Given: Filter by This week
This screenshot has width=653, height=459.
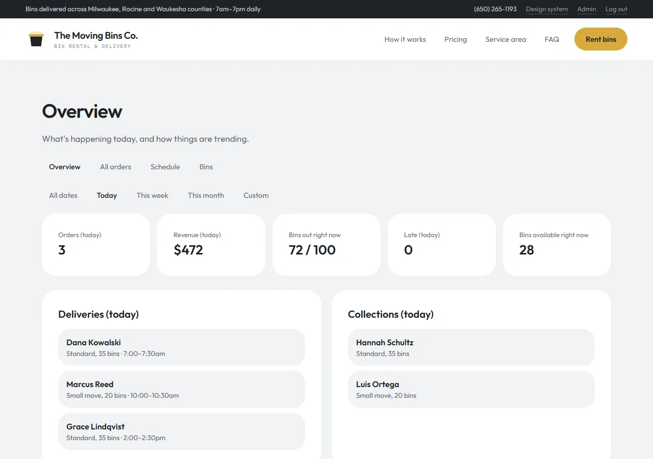Looking at the screenshot, I should [153, 195].
